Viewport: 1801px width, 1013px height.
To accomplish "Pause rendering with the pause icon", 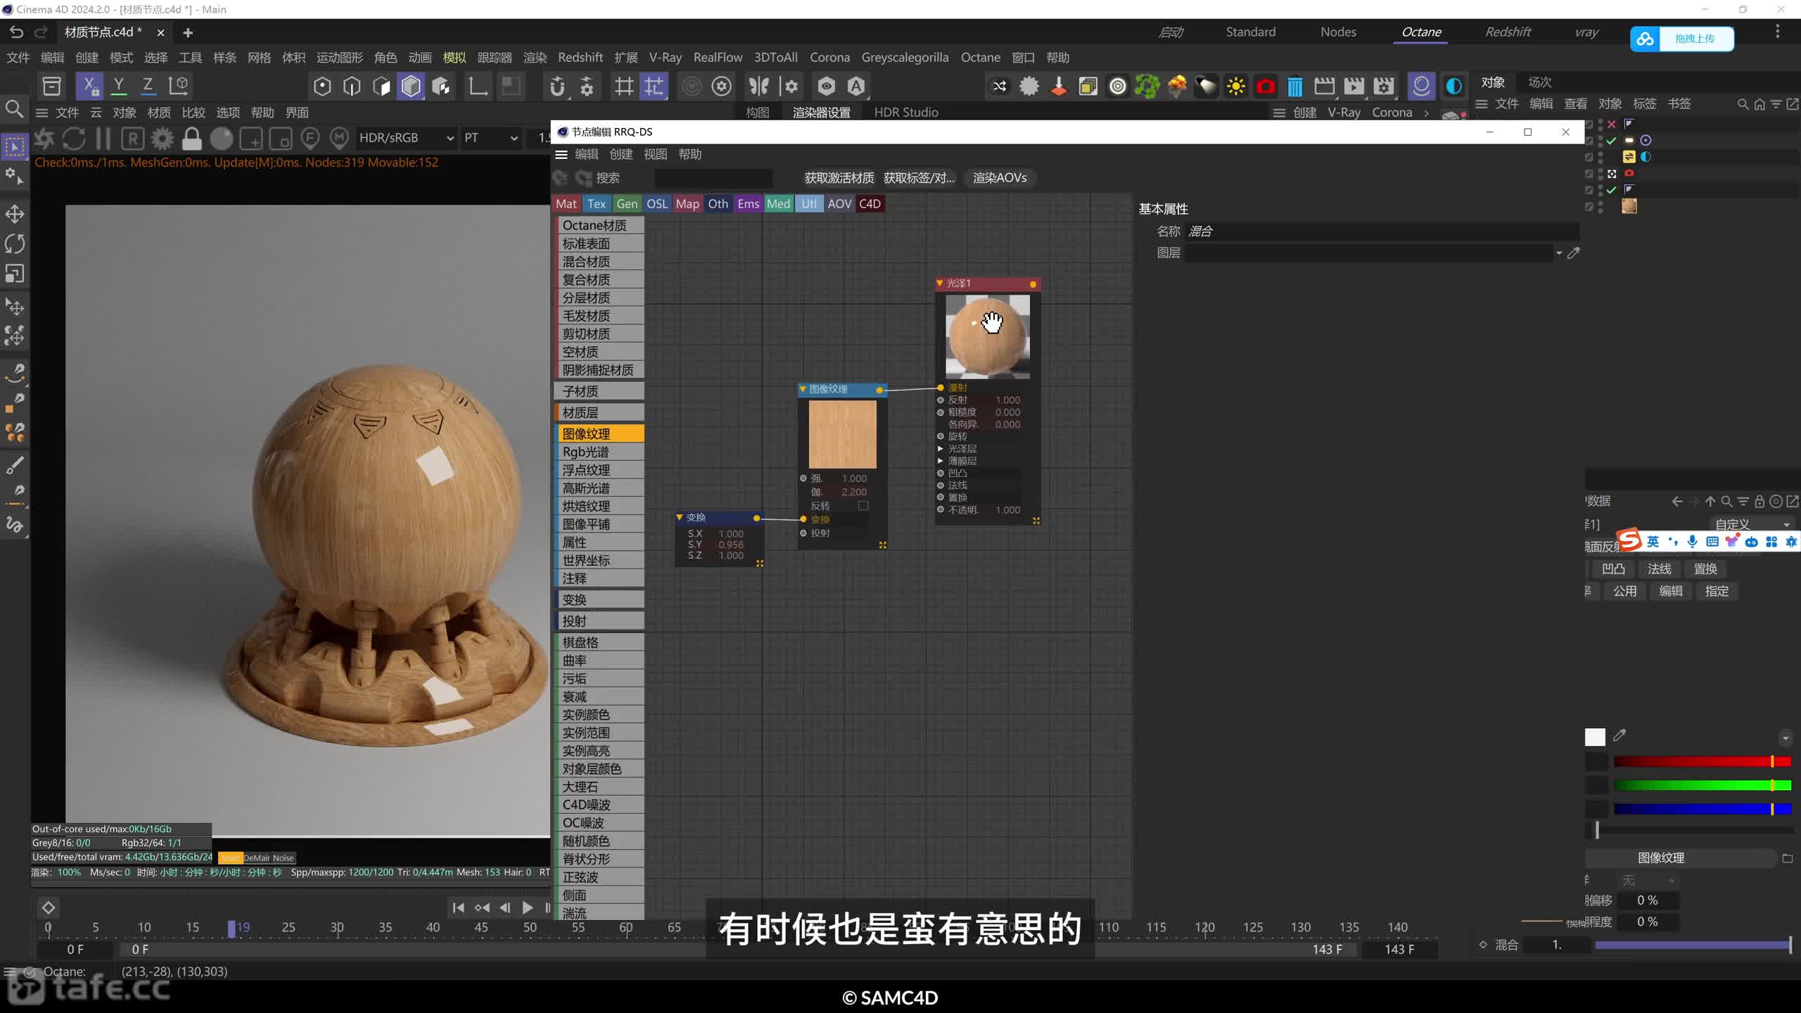I will 103,139.
